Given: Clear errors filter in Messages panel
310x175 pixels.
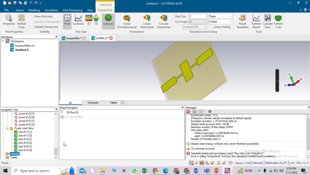Looking at the screenshot, I should 188,112.
